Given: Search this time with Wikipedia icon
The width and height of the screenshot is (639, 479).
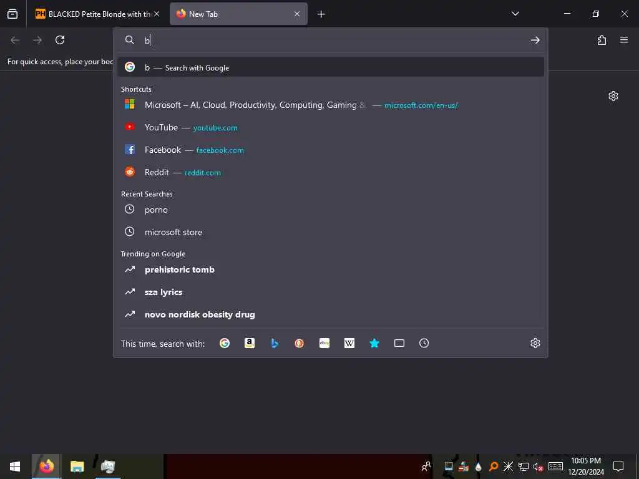Looking at the screenshot, I should tap(349, 344).
